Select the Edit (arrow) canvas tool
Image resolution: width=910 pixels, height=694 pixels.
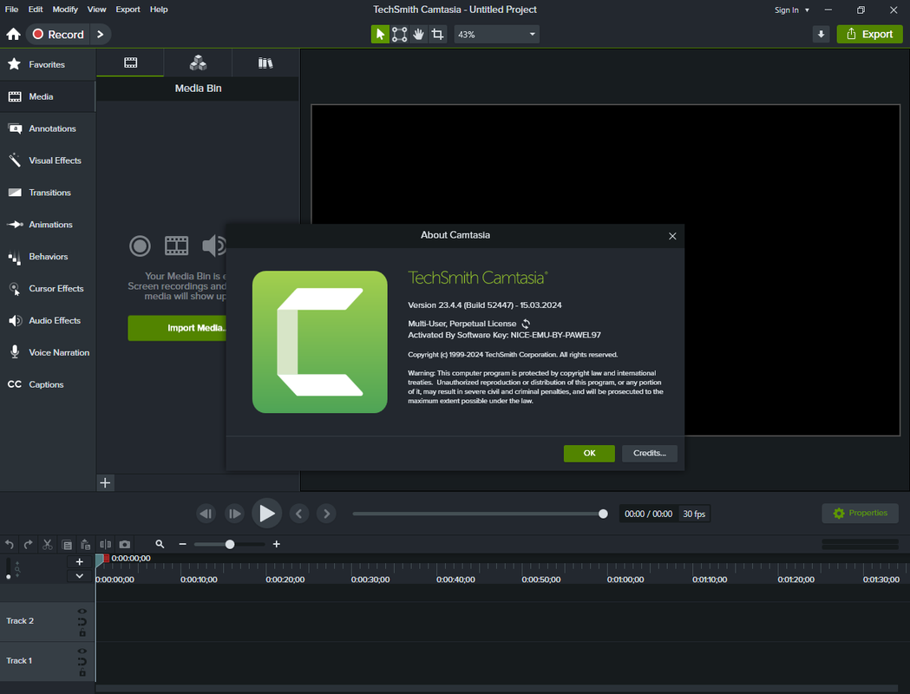point(380,34)
